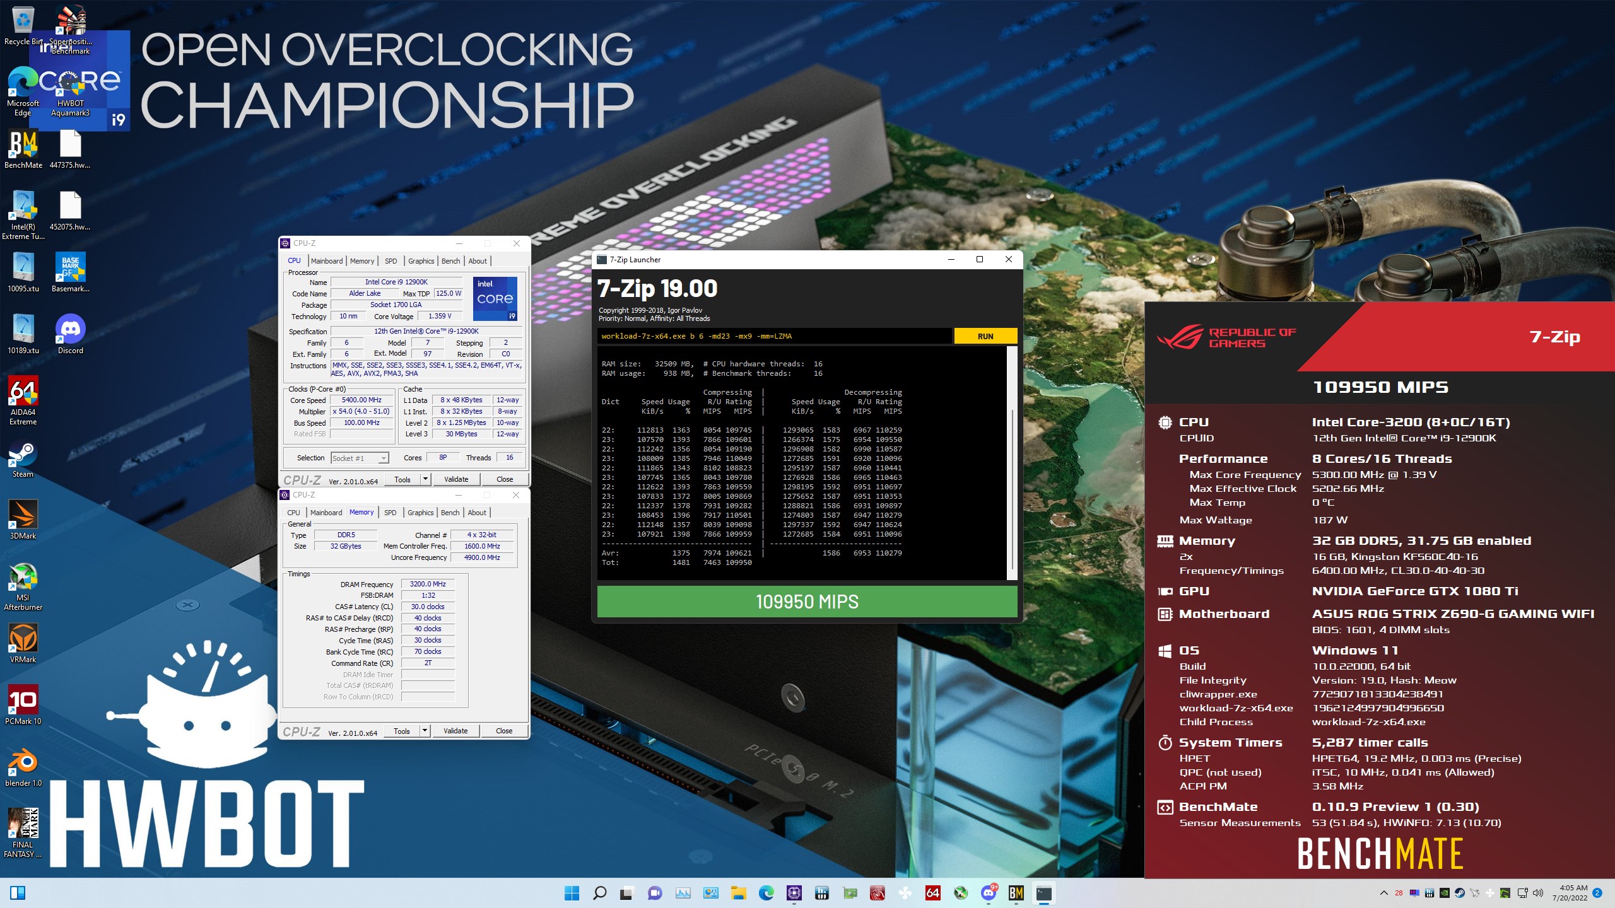Launch AIDA64 Extreme from the desktop
Image resolution: width=1615 pixels, height=908 pixels.
tap(23, 400)
